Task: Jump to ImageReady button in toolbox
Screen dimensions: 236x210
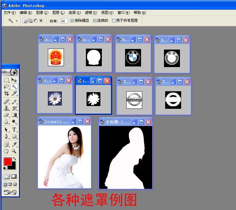Action: [x=10, y=192]
